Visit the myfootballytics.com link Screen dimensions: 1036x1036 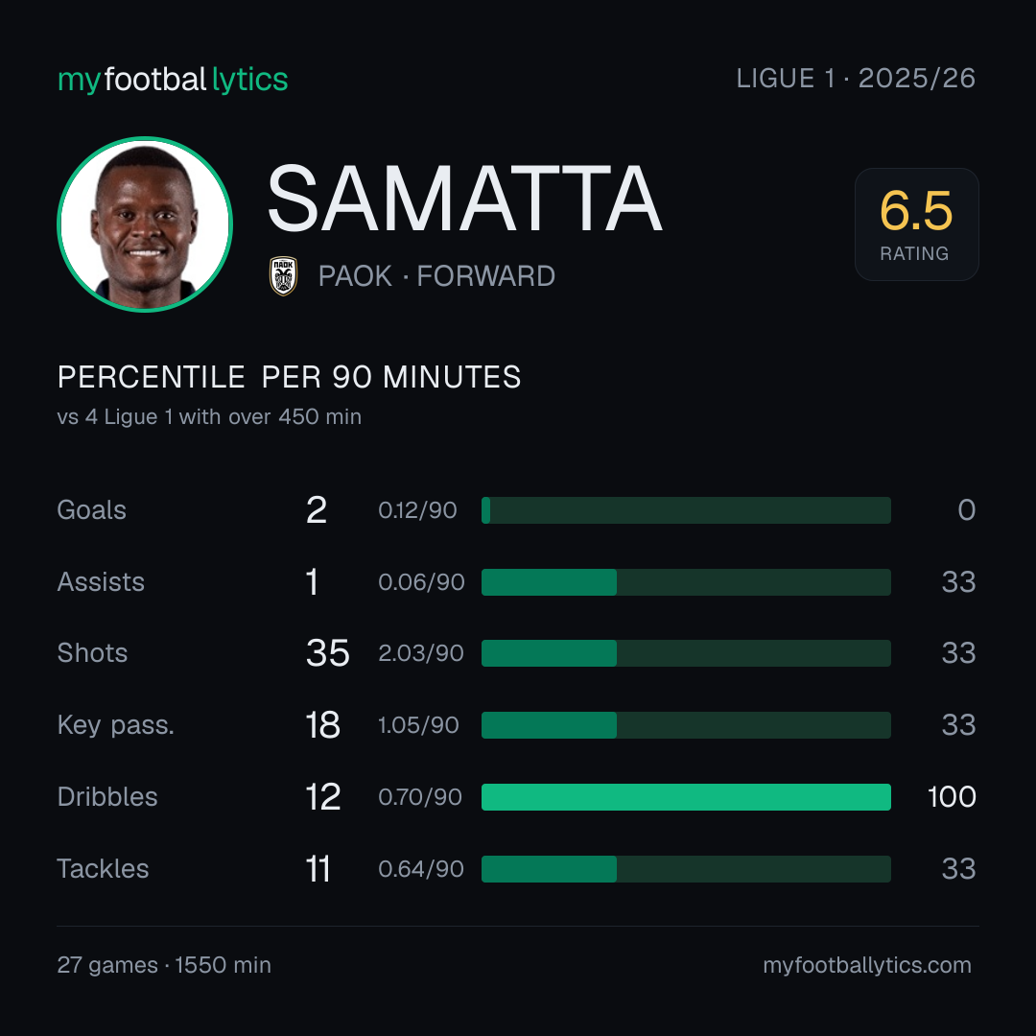pyautogui.click(x=867, y=965)
